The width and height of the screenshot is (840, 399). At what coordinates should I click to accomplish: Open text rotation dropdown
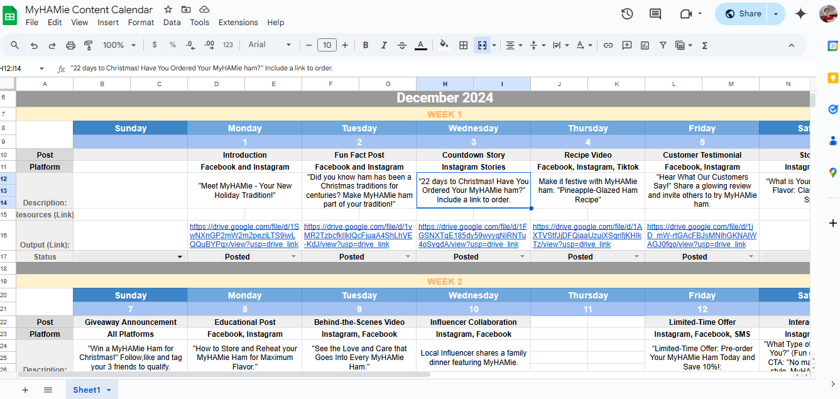(584, 45)
